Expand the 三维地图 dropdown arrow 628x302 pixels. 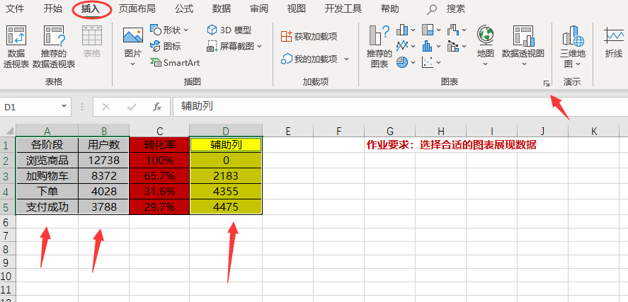pyautogui.click(x=578, y=64)
